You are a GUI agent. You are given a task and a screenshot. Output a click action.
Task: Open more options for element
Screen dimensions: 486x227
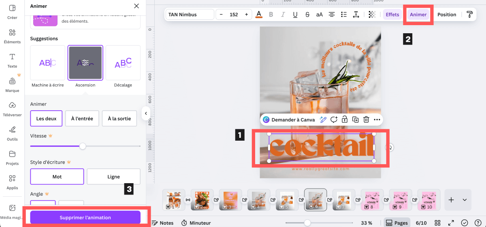tap(377, 120)
